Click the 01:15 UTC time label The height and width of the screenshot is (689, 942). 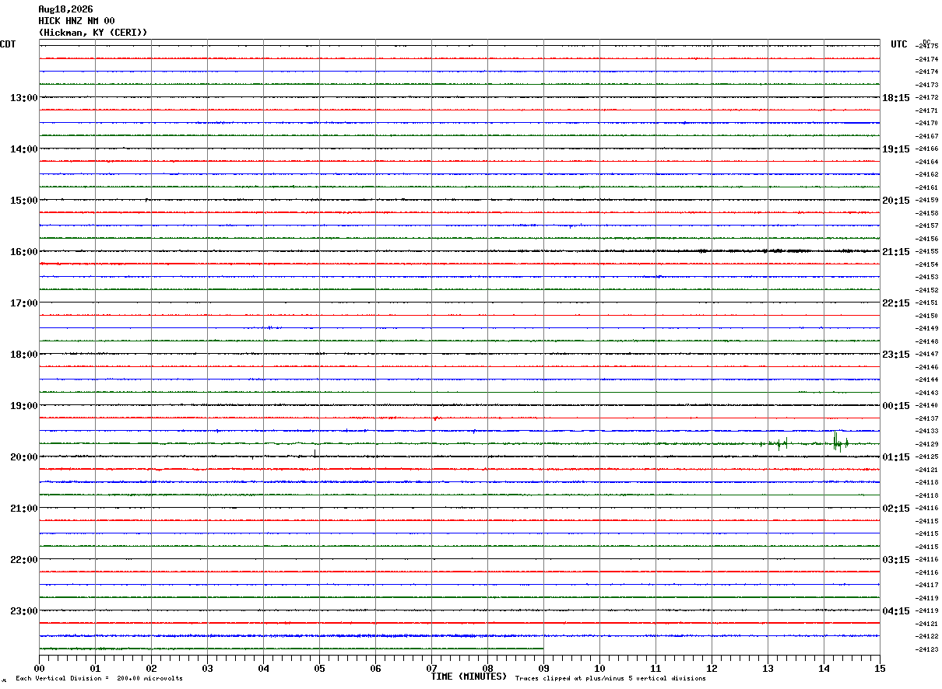(896, 457)
